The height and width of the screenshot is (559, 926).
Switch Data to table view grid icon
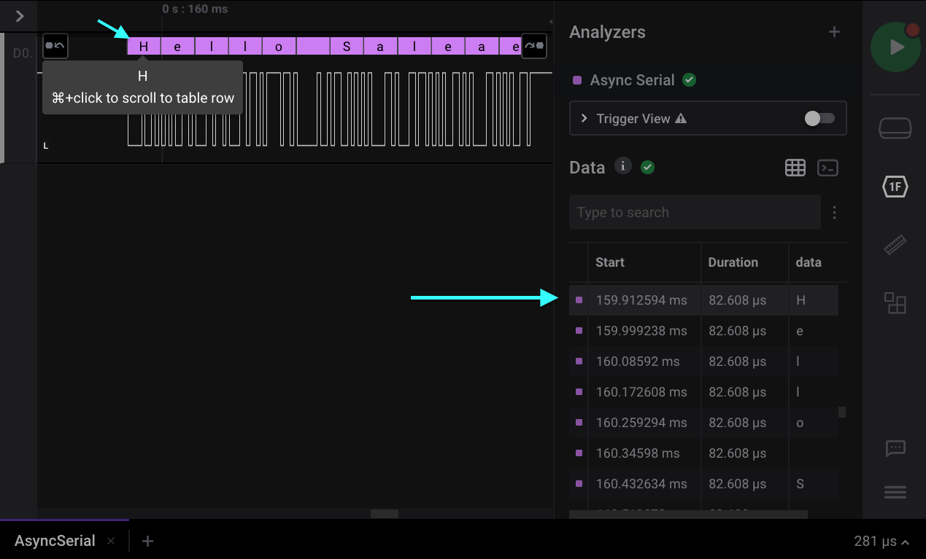point(795,167)
